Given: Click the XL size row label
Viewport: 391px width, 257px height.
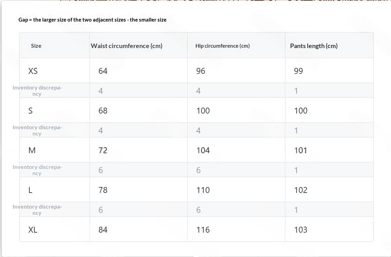Looking at the screenshot, I should pyautogui.click(x=33, y=229).
